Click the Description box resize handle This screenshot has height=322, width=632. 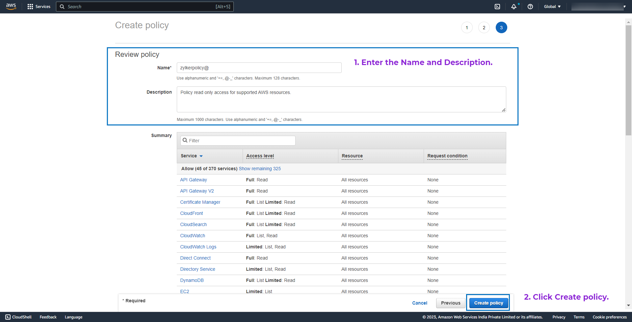coord(504,110)
